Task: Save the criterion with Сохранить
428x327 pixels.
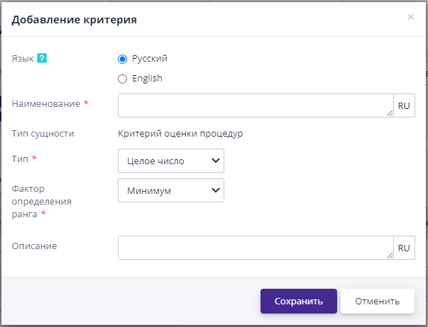Action: point(297,301)
